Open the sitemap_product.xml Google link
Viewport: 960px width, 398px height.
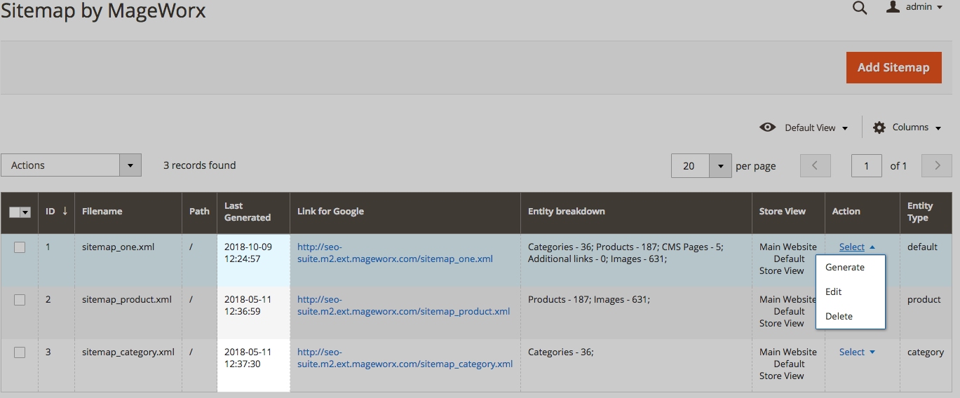coord(403,306)
